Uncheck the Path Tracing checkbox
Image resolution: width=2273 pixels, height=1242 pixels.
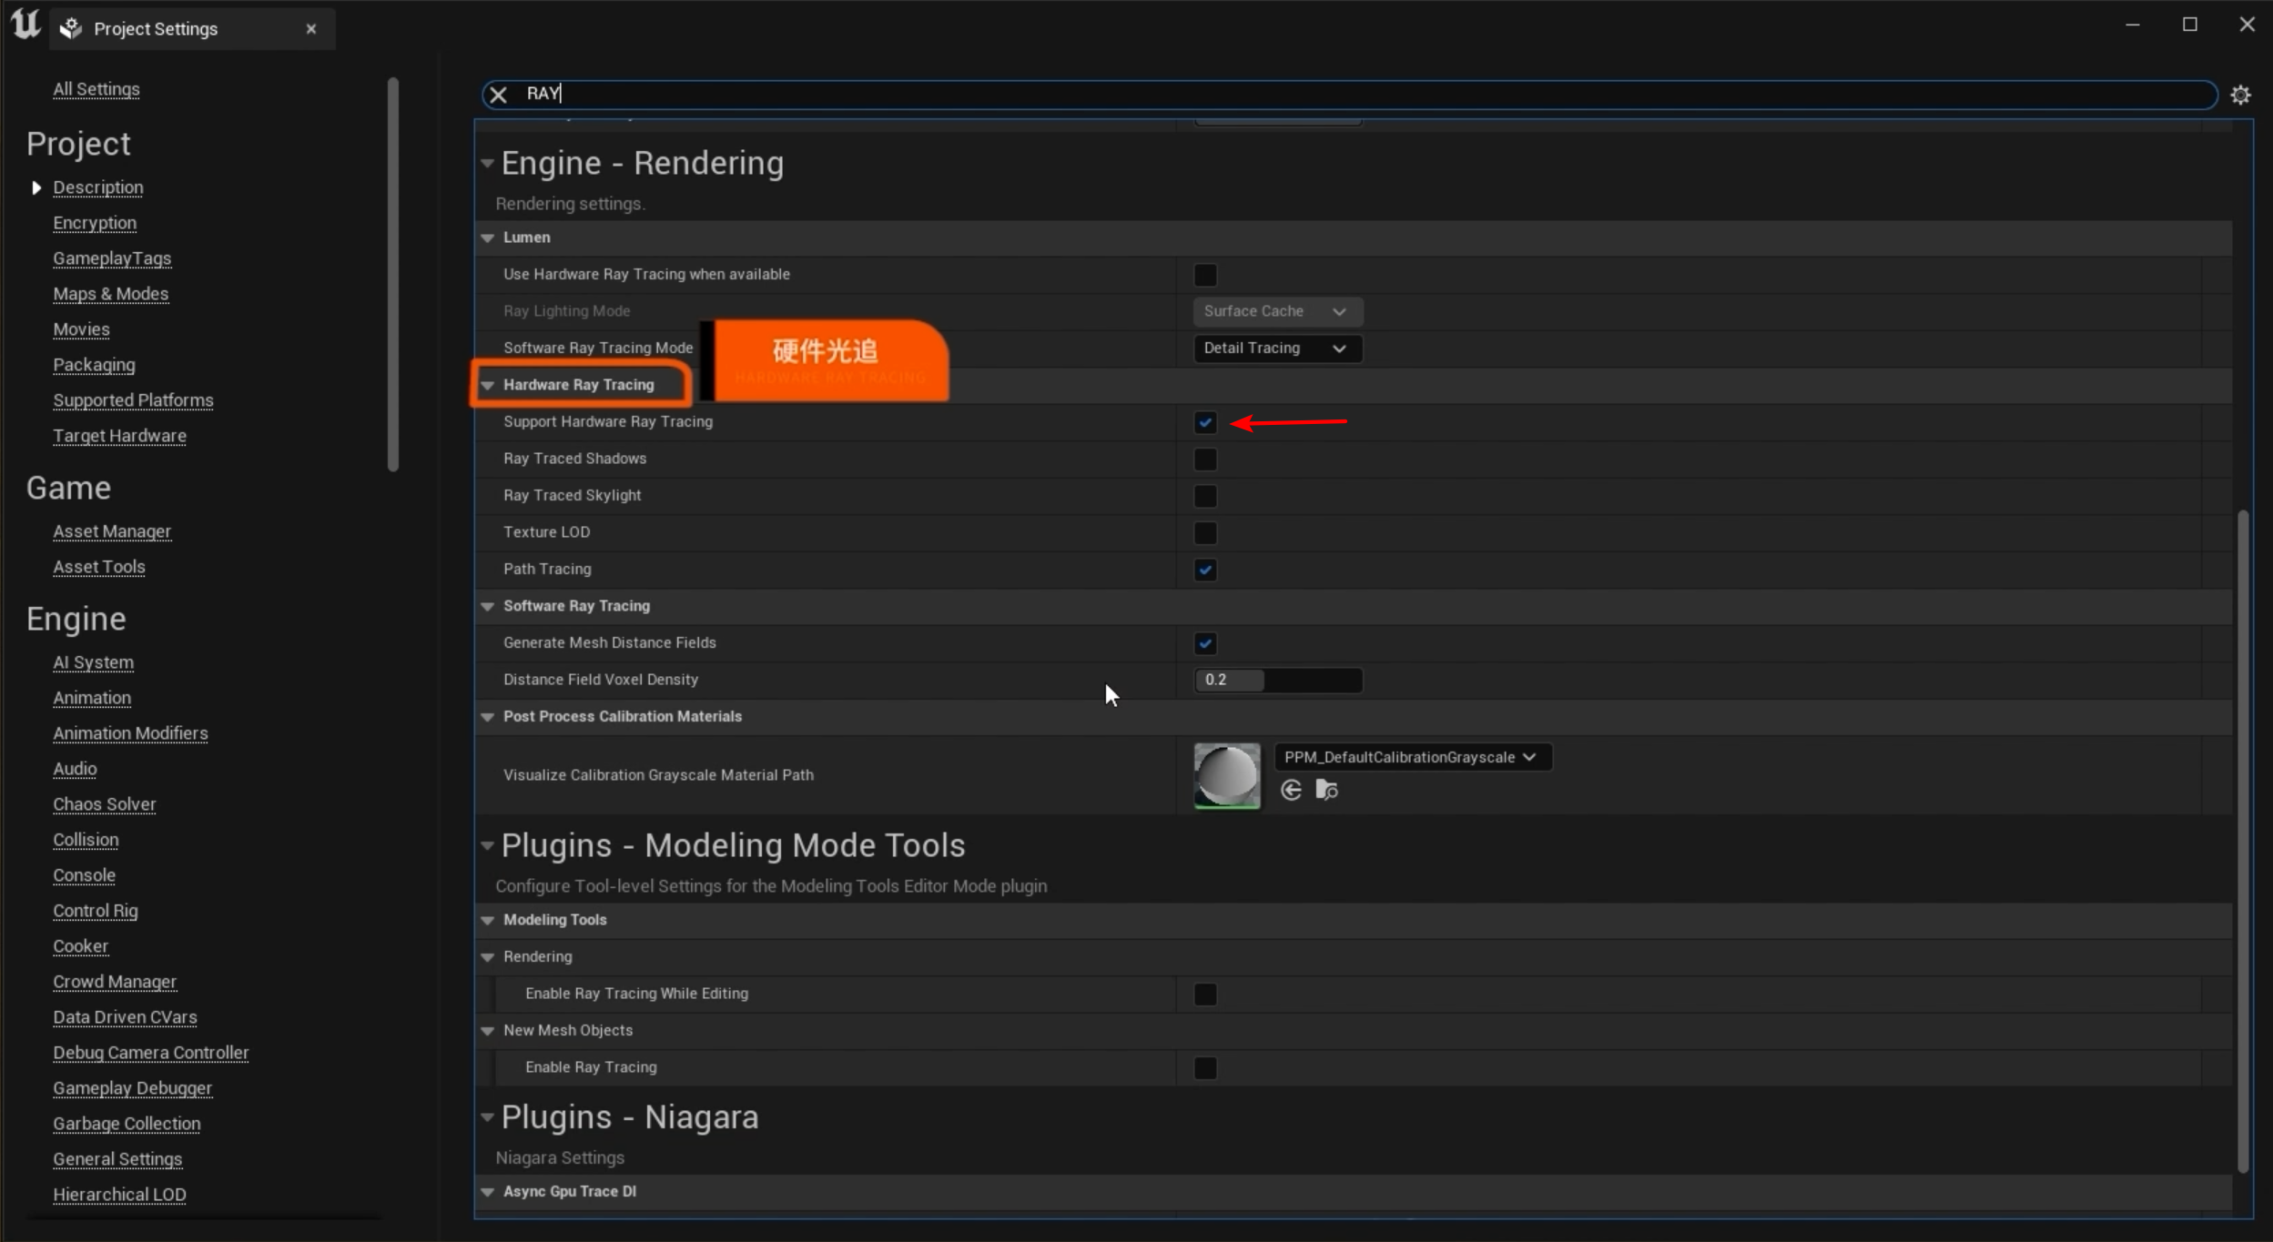1205,570
